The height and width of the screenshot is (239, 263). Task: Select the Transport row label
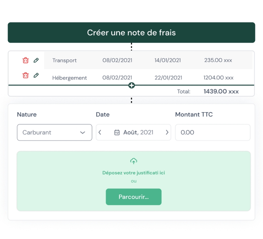(64, 61)
